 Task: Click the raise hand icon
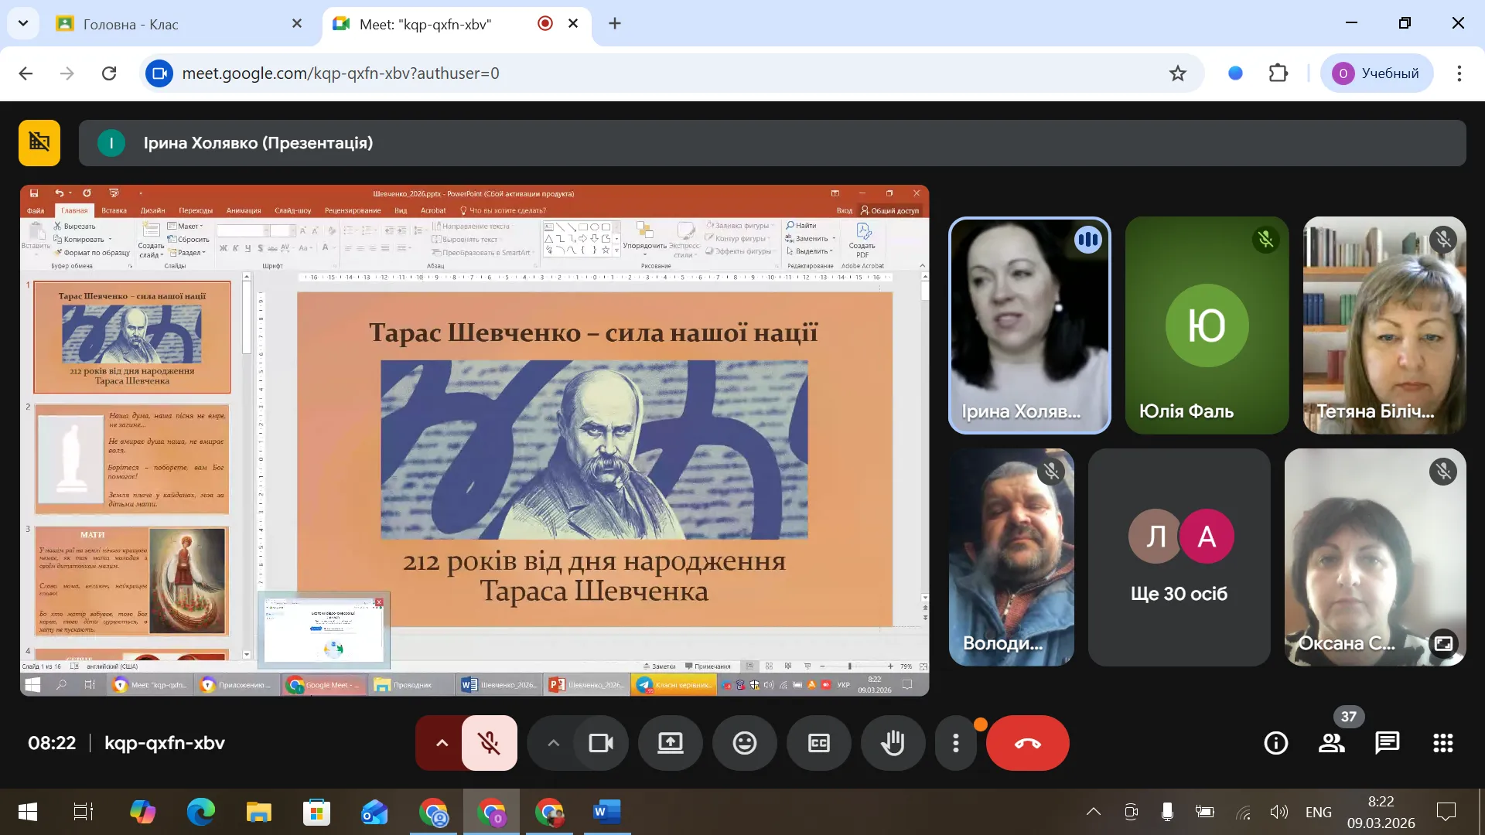tap(893, 743)
